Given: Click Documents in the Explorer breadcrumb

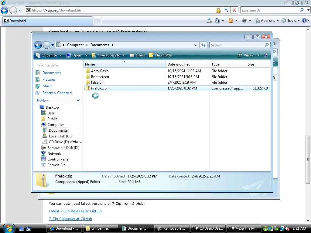Looking at the screenshot, I should tap(100, 45).
